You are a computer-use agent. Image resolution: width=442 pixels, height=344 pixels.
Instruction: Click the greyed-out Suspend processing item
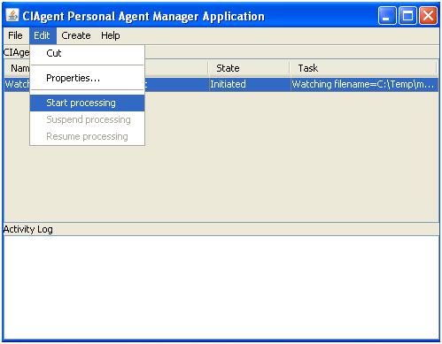pyautogui.click(x=87, y=119)
